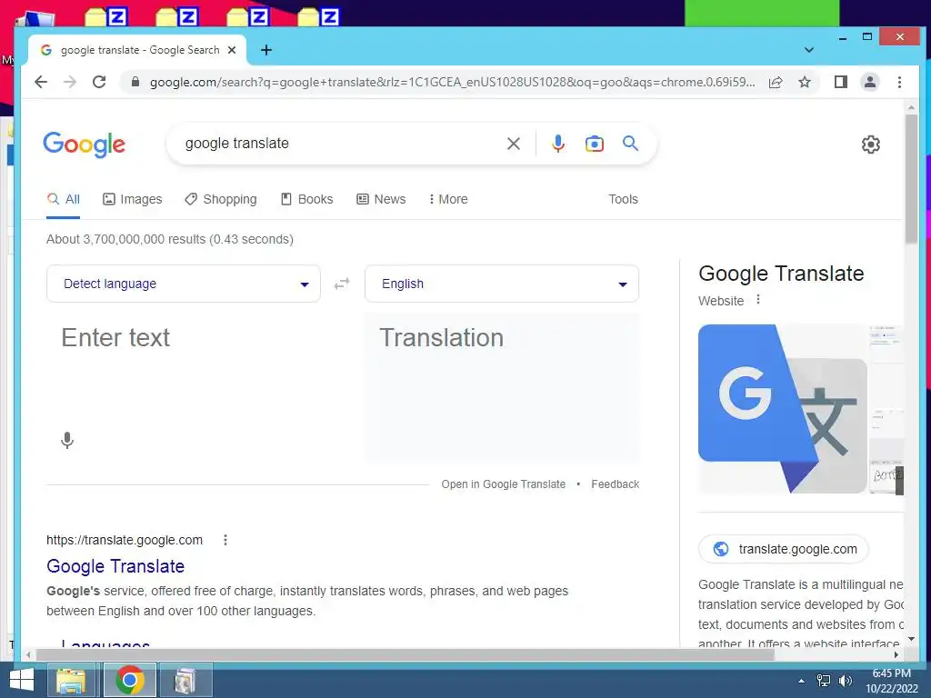Open File Explorer from taskbar
This screenshot has height=698, width=931.
coord(71,680)
